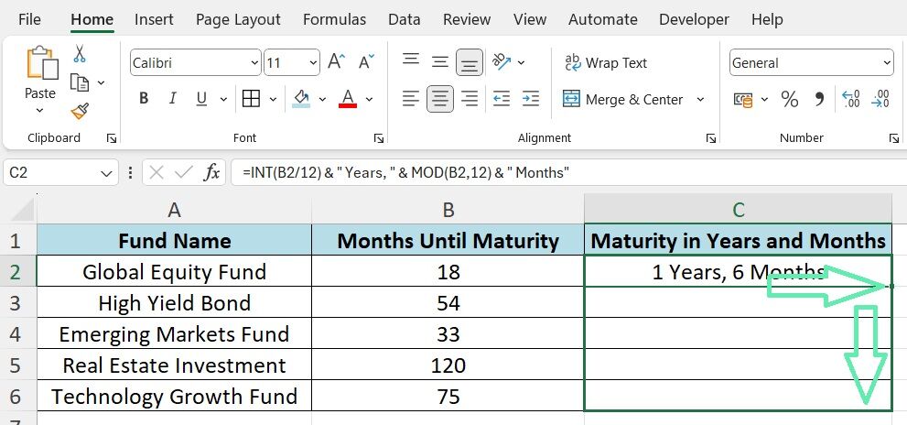The width and height of the screenshot is (907, 425).
Task: Click the Cut scissors icon
Action: point(80,54)
